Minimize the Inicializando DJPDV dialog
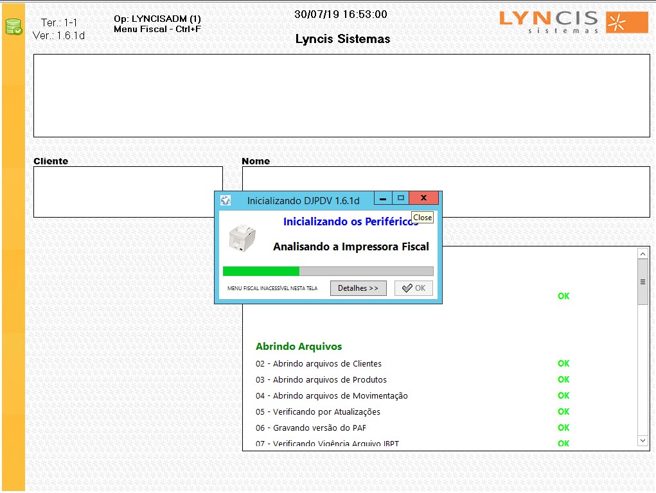The image size is (656, 493). tap(383, 198)
